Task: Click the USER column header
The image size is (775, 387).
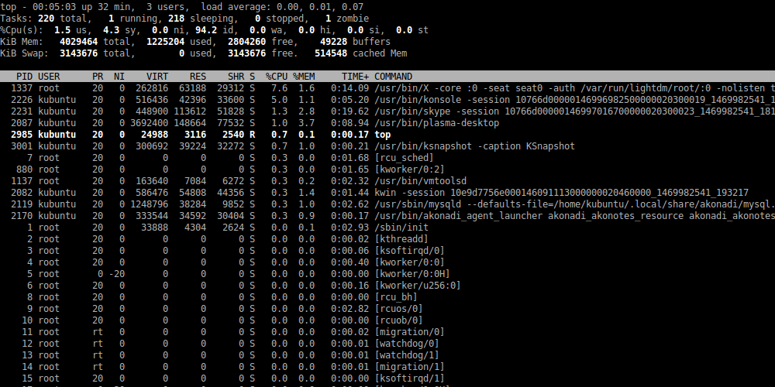Action: [x=50, y=77]
